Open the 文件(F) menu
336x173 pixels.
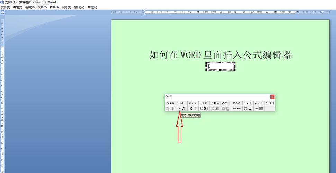tap(6, 7)
